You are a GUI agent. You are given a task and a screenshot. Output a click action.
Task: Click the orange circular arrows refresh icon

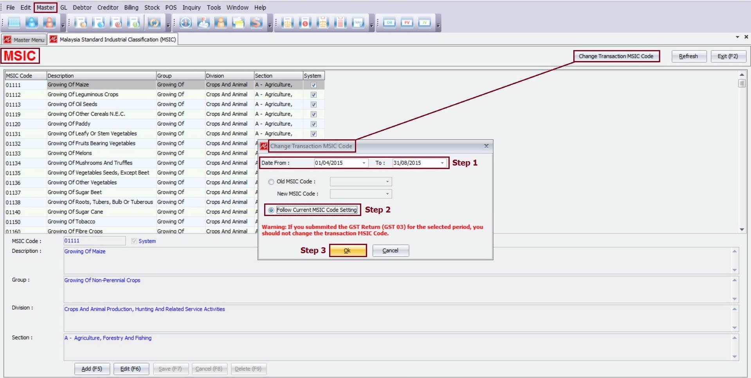click(x=154, y=23)
